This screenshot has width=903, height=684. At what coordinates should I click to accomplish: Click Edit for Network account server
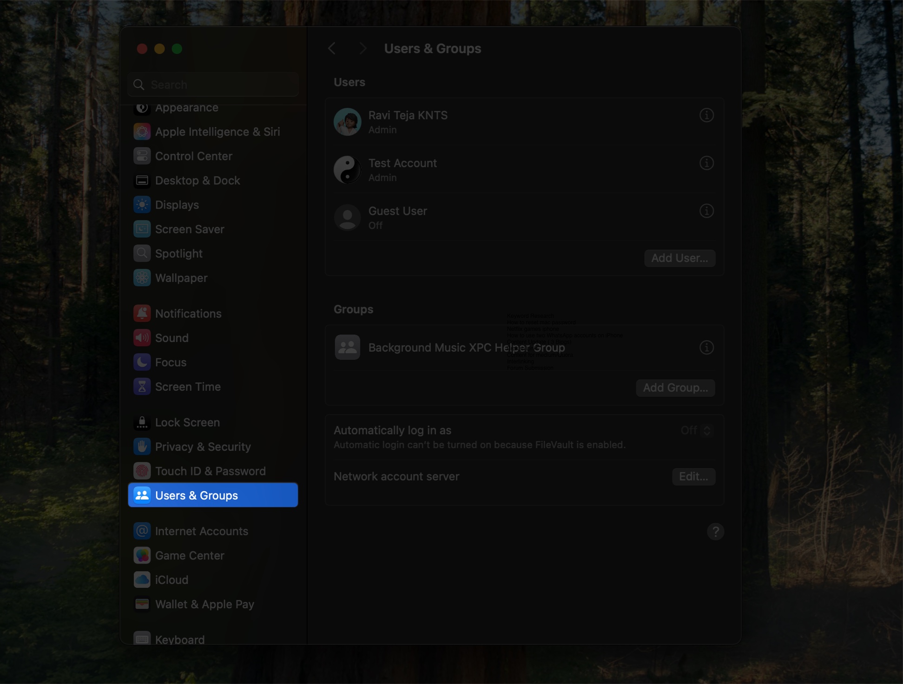click(693, 476)
